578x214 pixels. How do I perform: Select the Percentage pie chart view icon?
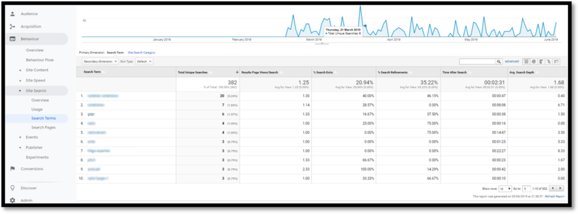(534, 61)
